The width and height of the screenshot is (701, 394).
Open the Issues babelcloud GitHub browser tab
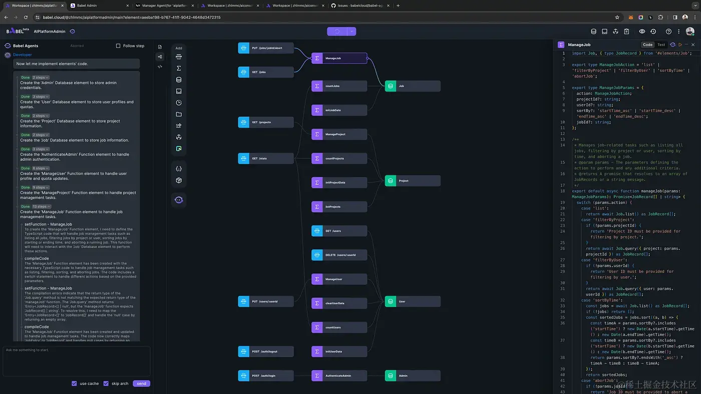coord(360,5)
